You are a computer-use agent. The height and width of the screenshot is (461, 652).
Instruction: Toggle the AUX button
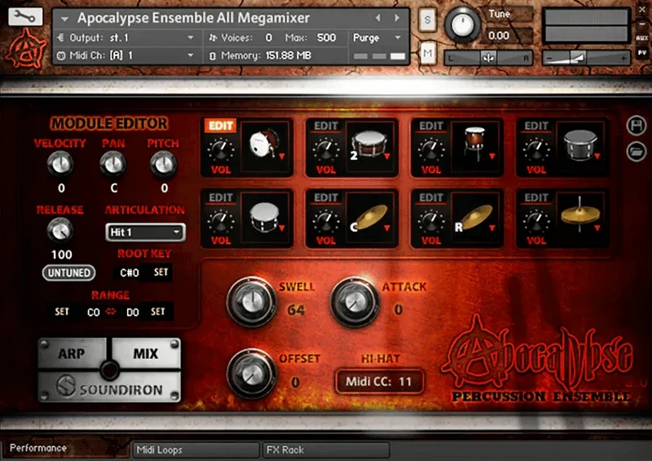tap(642, 38)
